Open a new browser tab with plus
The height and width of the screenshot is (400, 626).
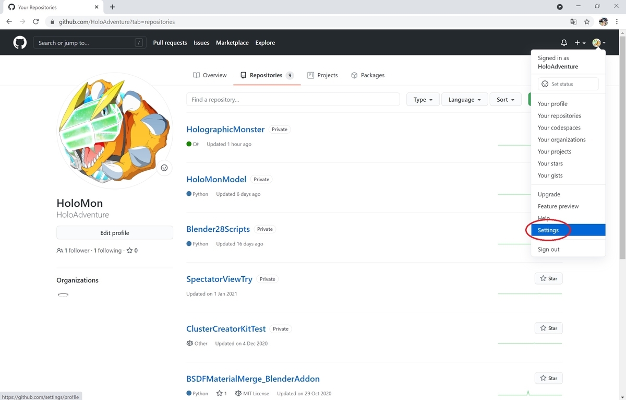[x=112, y=7]
